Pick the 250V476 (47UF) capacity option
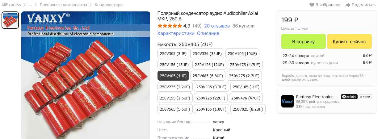Image resolution: width=378 pixels, height=139 pixels. (x=246, y=98)
